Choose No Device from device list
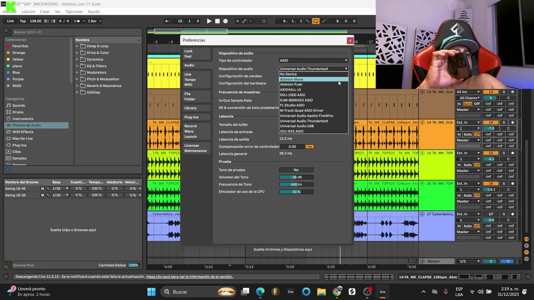 [x=313, y=74]
